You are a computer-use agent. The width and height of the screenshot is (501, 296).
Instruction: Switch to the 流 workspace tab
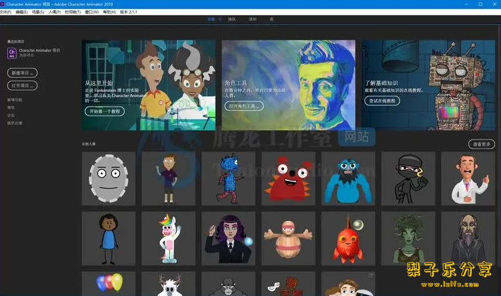[271, 20]
